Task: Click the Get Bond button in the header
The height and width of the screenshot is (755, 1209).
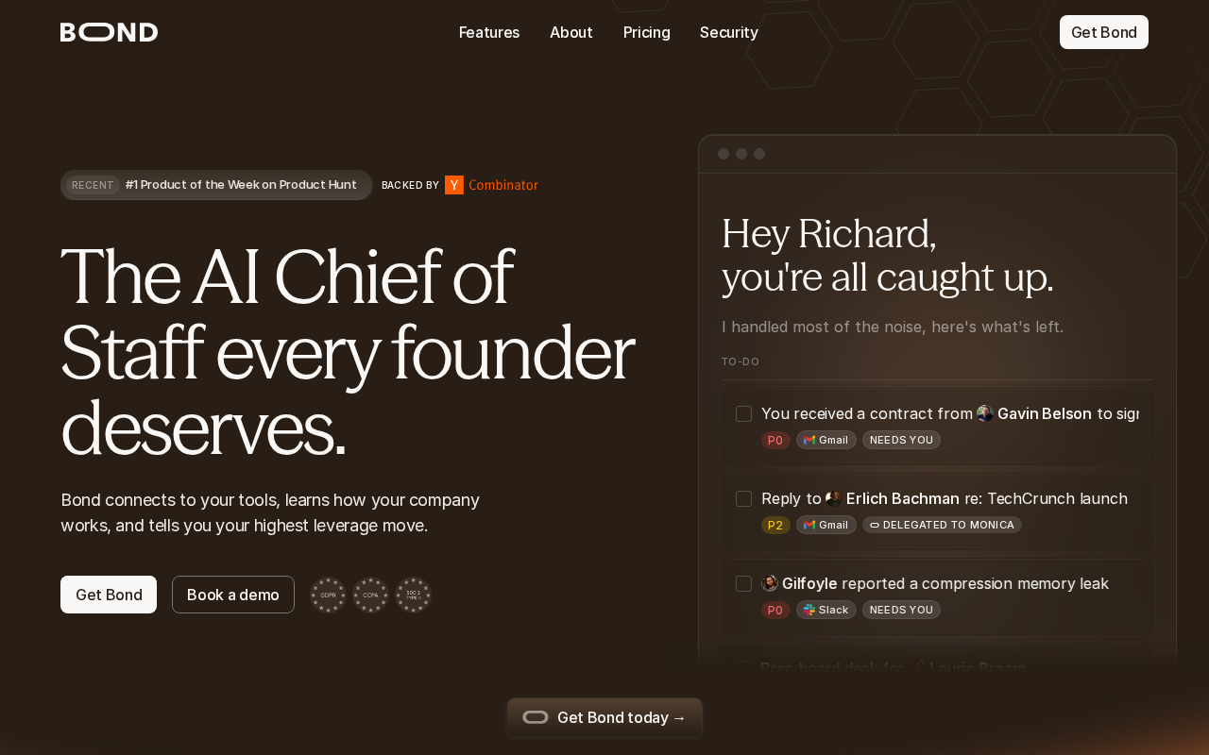Action: point(1104,32)
